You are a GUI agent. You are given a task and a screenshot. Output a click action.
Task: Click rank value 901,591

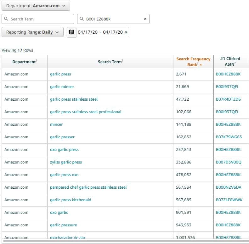click(184, 213)
